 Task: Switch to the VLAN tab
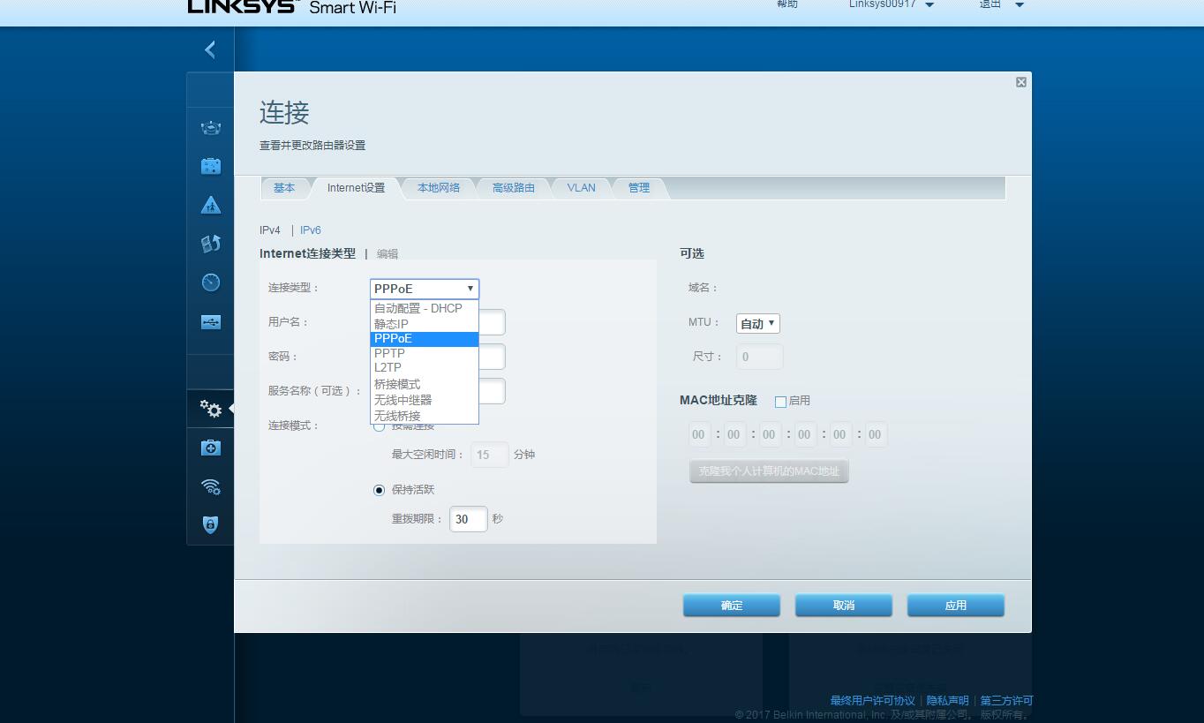pyautogui.click(x=580, y=187)
